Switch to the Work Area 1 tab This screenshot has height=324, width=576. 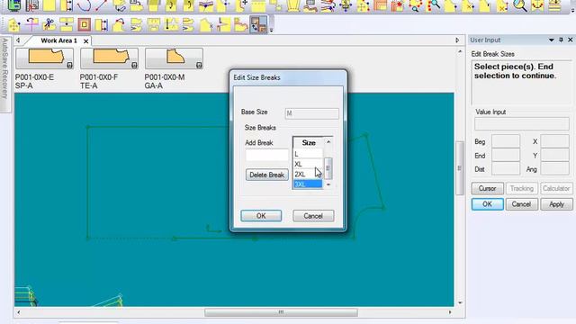[x=58, y=40]
